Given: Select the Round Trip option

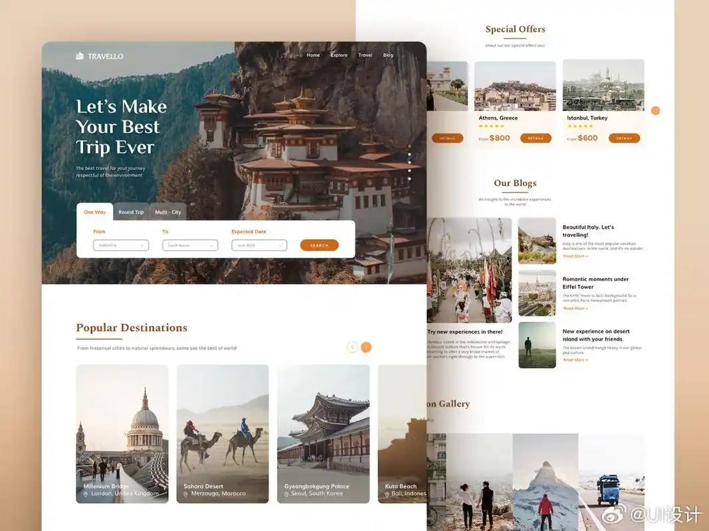Looking at the screenshot, I should click(x=131, y=212).
